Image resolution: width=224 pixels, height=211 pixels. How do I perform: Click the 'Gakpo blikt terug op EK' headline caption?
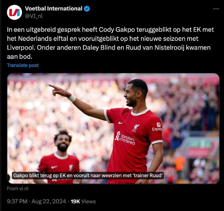88,176
